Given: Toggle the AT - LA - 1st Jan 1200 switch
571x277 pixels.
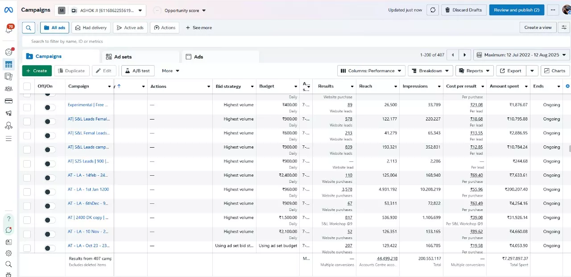Looking at the screenshot, I should 50,192.
